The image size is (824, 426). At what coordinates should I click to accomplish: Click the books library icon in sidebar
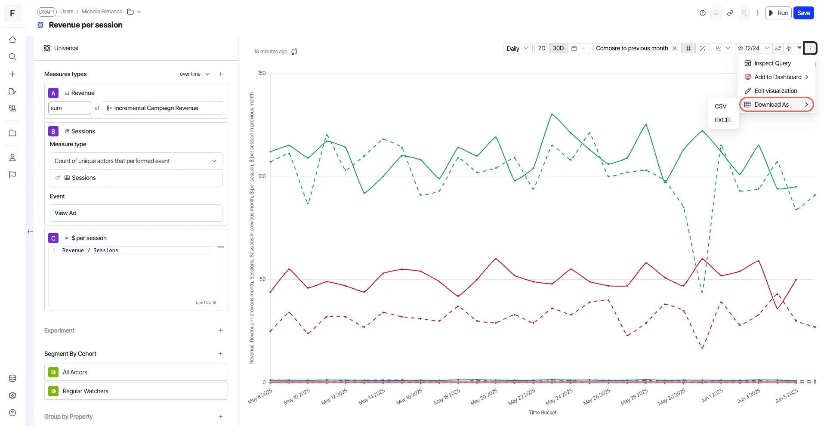(12, 108)
